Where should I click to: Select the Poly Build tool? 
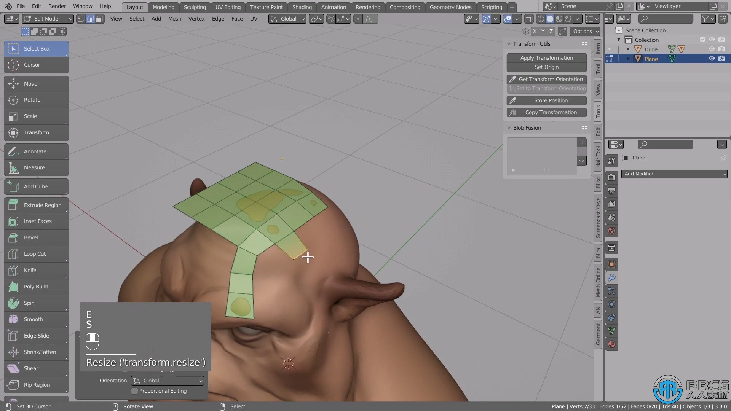[36, 286]
